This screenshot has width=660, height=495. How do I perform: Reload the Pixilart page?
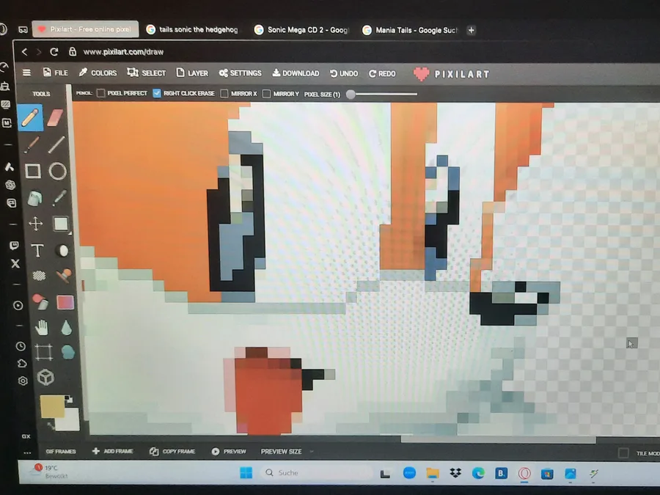tap(54, 51)
